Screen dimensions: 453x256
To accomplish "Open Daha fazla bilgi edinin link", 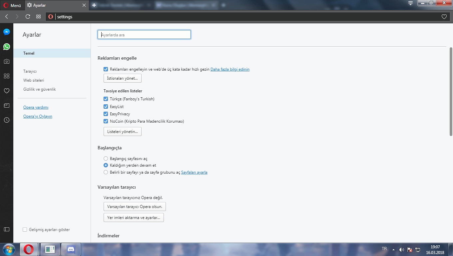I will [x=230, y=69].
